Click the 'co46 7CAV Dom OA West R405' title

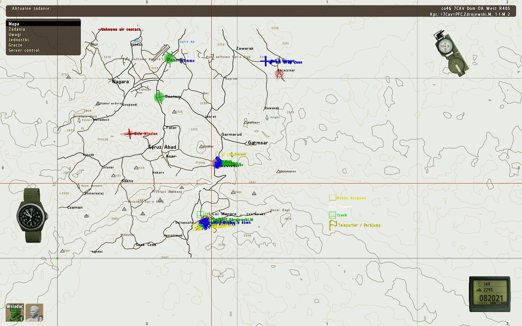tap(476, 9)
